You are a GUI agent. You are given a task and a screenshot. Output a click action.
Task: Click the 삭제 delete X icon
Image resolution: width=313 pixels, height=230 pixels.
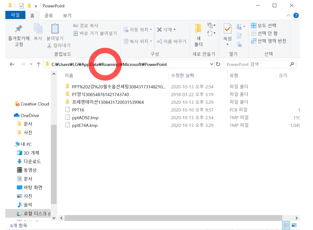tap(159, 30)
